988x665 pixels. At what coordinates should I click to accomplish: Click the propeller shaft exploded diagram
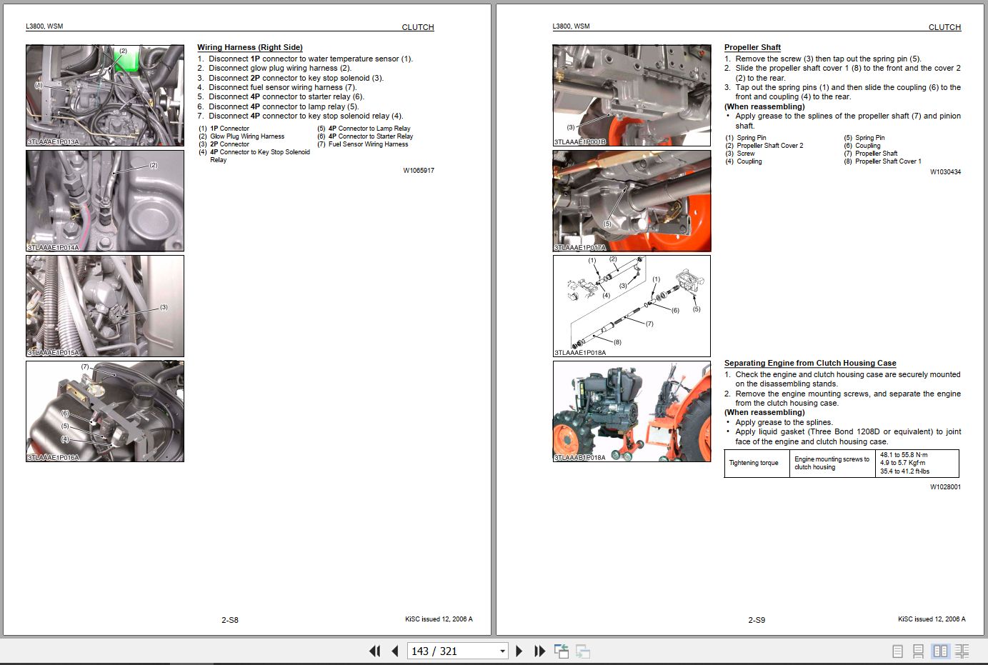click(x=632, y=306)
